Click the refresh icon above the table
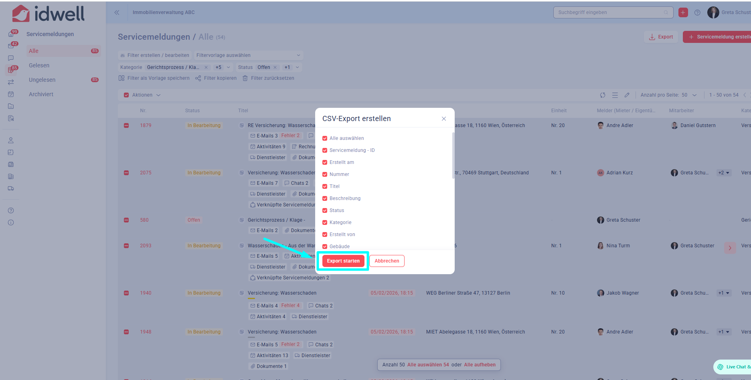 point(602,95)
